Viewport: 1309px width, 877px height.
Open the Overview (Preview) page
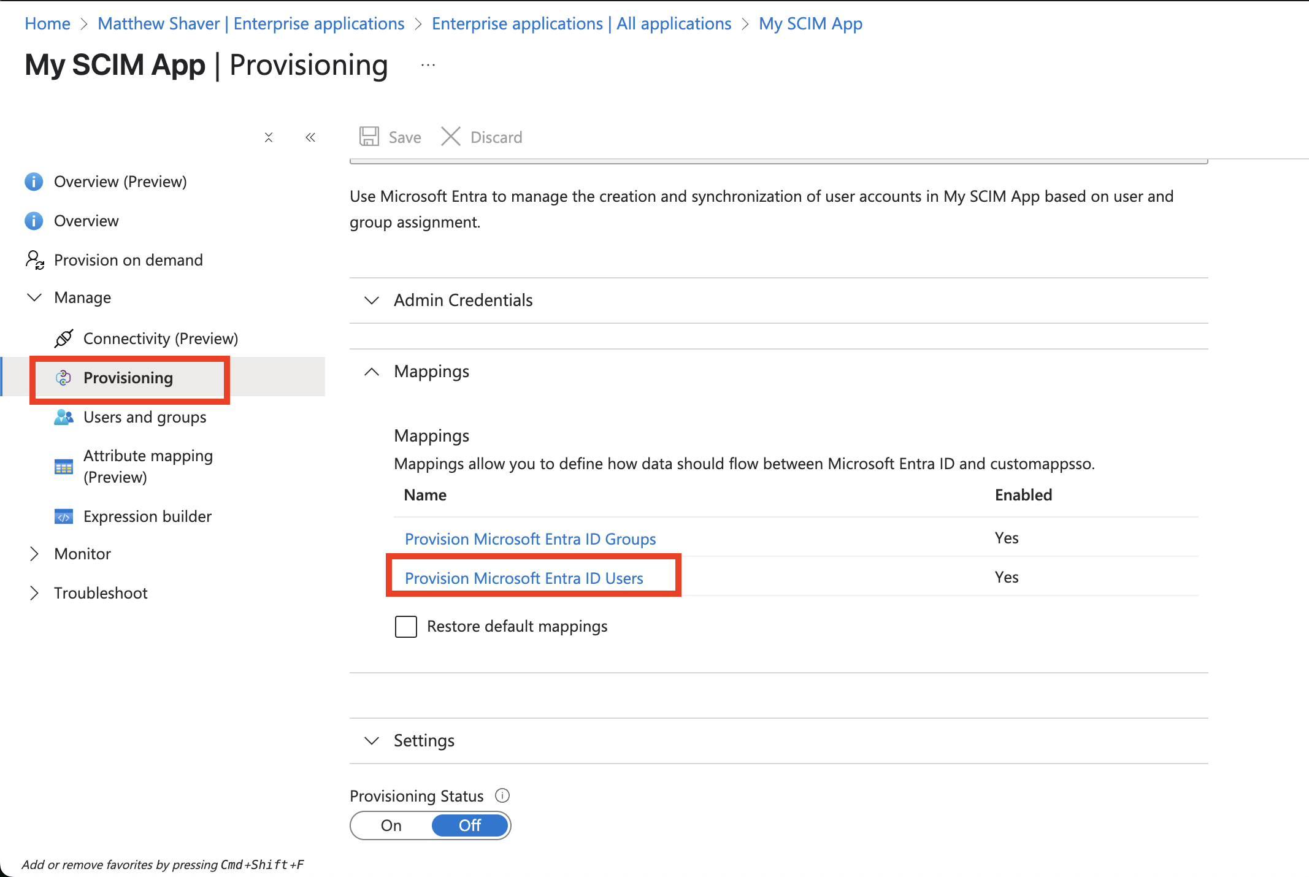coord(120,181)
